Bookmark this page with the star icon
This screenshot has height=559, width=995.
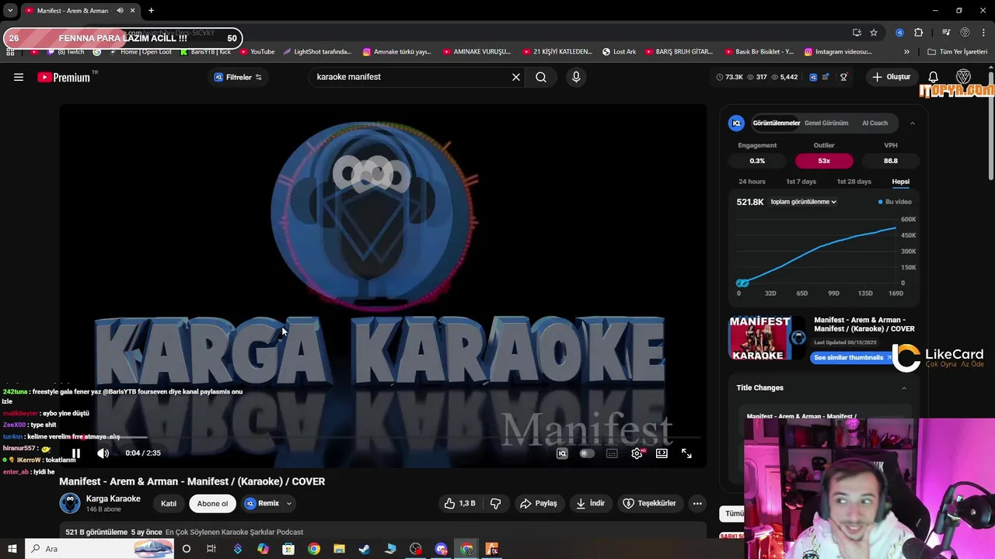[x=874, y=33]
